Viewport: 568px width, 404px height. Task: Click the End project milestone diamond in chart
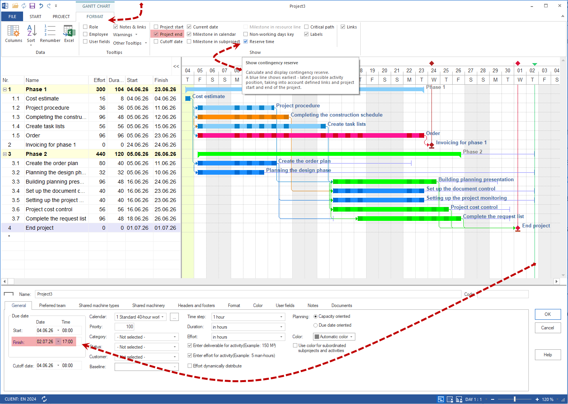pyautogui.click(x=518, y=228)
